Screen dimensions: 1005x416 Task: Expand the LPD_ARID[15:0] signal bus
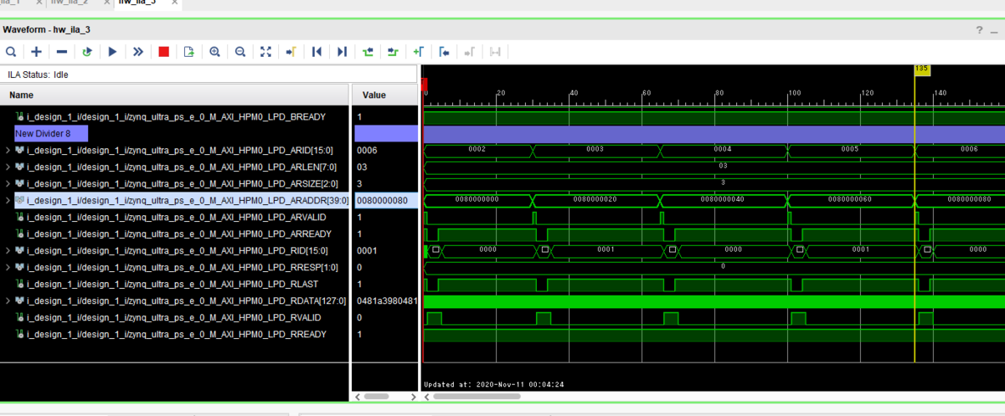click(8, 151)
